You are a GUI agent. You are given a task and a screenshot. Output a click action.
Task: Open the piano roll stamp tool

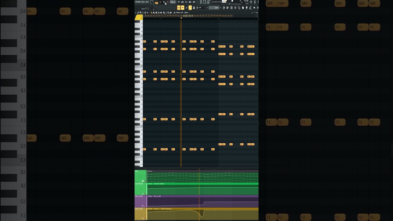[x=145, y=13]
